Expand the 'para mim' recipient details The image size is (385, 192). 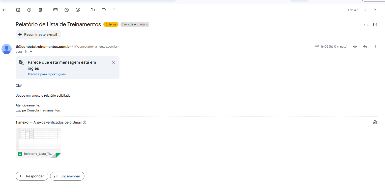31,52
